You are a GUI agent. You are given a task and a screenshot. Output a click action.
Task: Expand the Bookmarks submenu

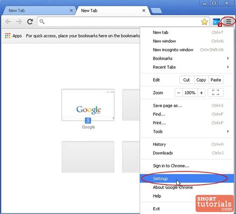(187, 58)
